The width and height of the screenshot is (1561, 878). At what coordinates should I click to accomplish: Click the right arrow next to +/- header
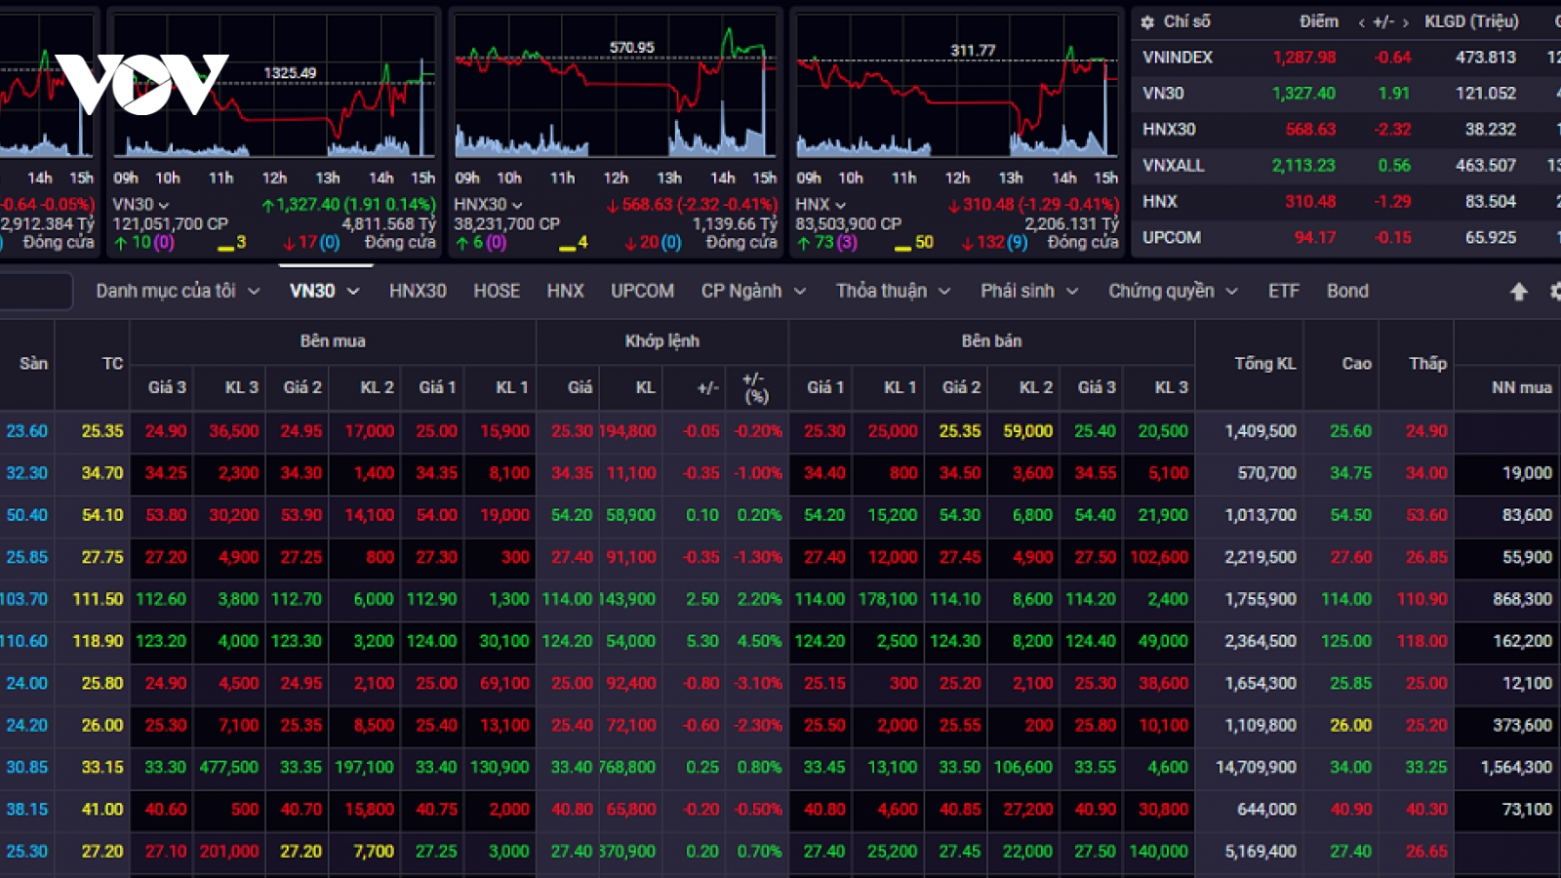[1406, 22]
